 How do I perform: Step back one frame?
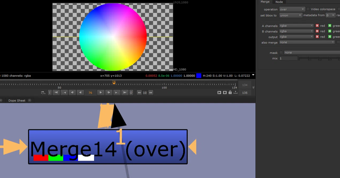[72, 92]
